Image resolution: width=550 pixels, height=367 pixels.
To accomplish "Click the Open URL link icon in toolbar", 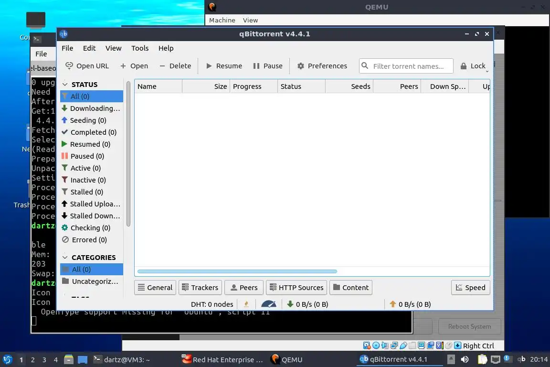I will point(69,65).
